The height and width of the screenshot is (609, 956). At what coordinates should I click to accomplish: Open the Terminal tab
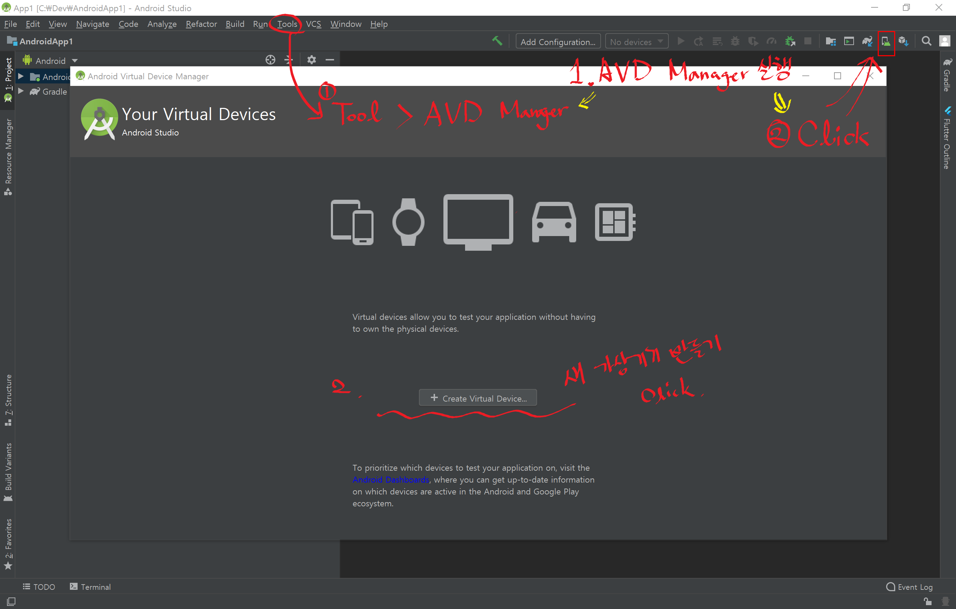tap(90, 587)
